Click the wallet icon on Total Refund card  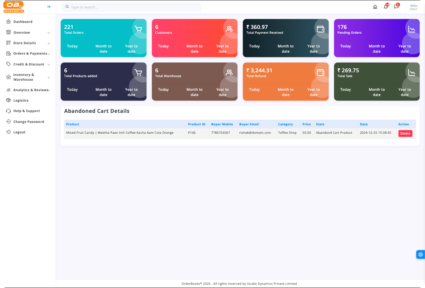pos(320,72)
